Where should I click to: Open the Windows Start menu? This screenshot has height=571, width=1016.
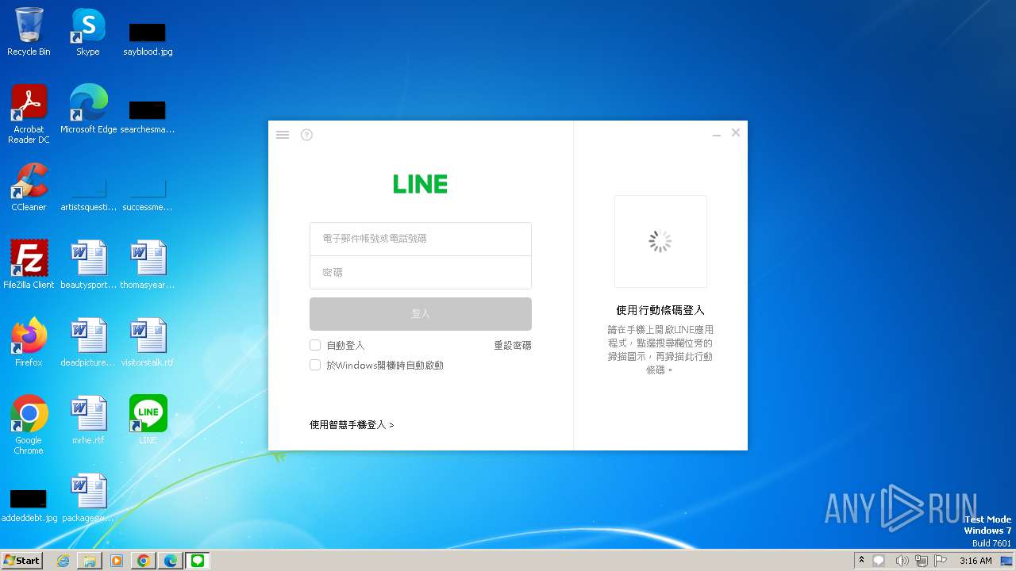click(22, 561)
